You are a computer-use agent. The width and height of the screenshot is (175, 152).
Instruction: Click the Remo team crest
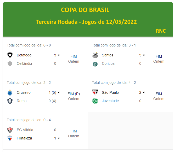pyautogui.click(x=10, y=101)
